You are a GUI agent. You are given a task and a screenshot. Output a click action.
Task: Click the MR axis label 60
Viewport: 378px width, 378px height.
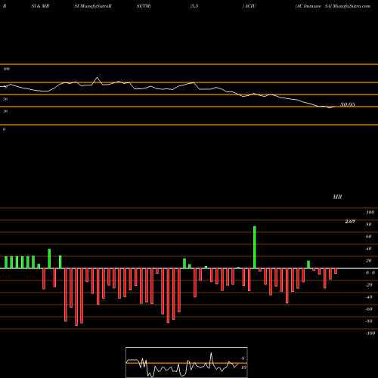[369, 237]
